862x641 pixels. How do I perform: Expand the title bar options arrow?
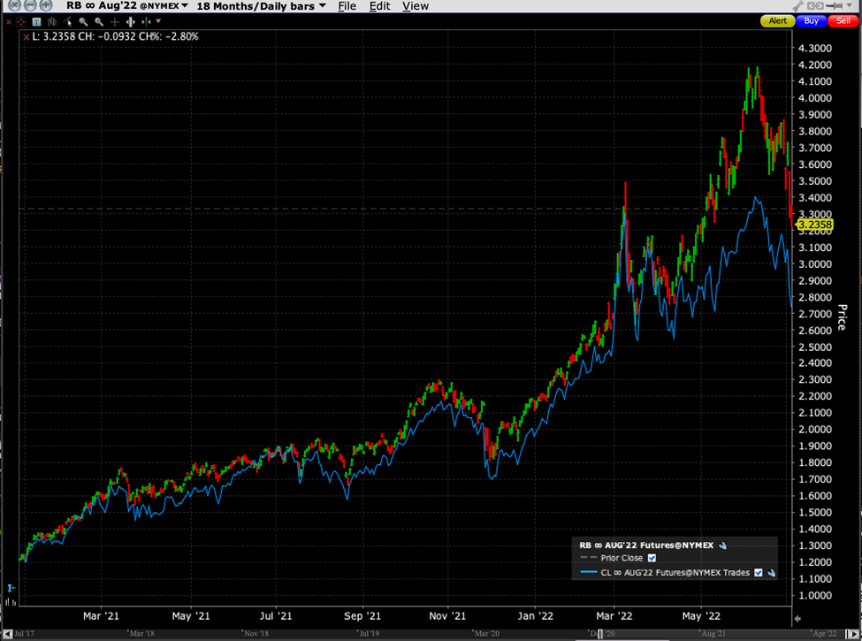[x=851, y=5]
